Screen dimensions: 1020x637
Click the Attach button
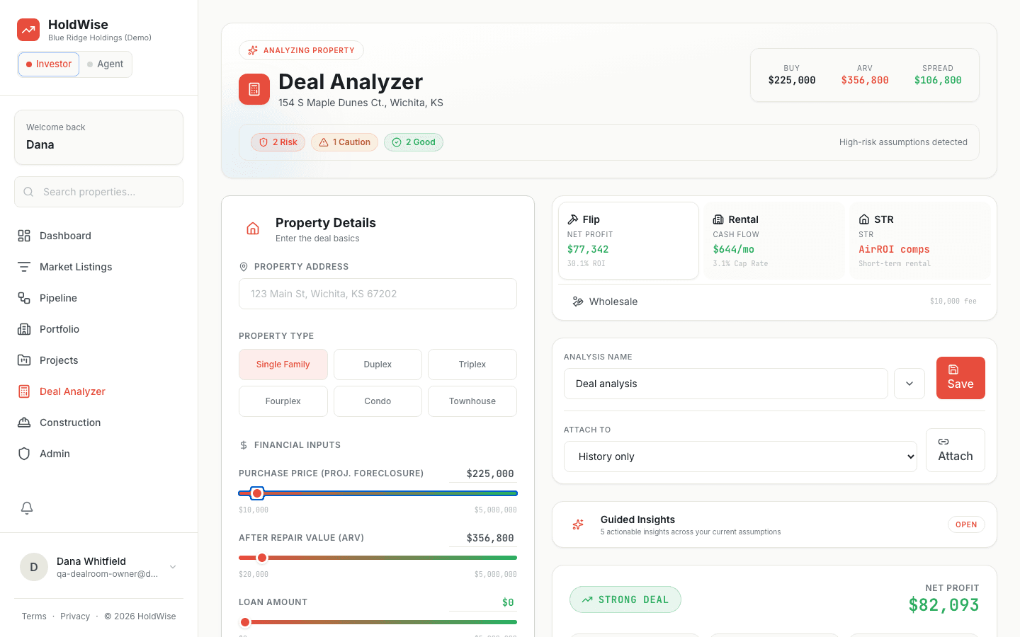click(956, 450)
